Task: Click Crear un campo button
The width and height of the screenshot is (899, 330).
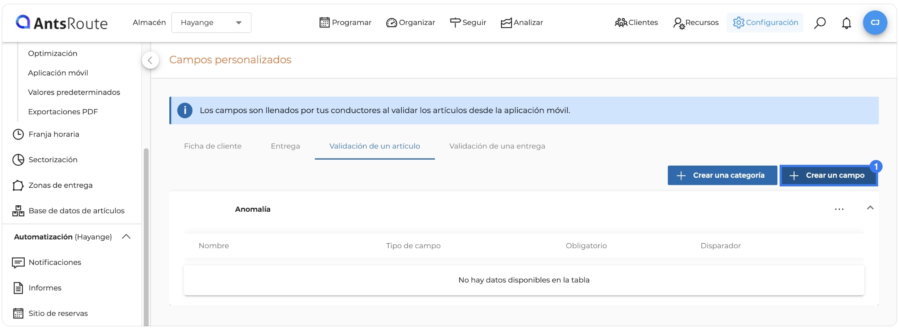Action: point(828,175)
